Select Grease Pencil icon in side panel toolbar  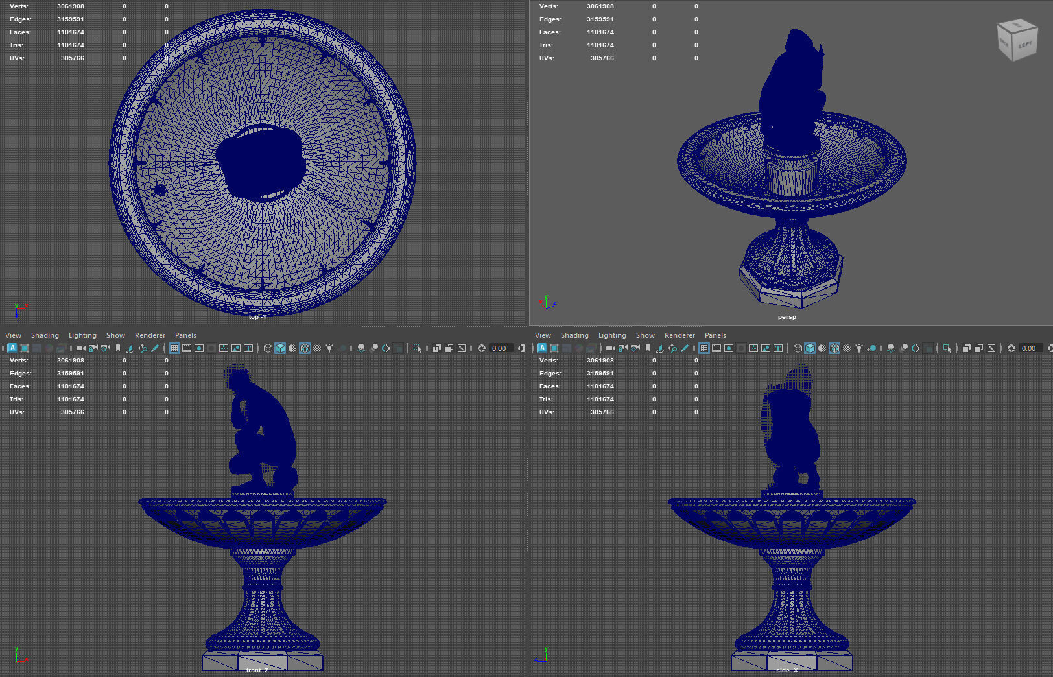point(685,348)
